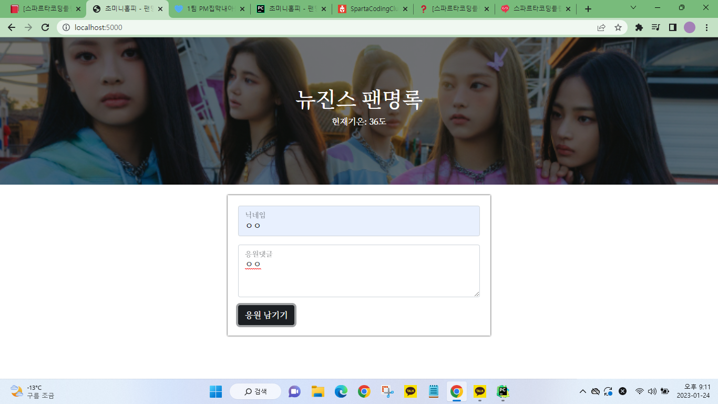Open the volume speaker tray icon
Screen dimensions: 718x404
pos(652,391)
